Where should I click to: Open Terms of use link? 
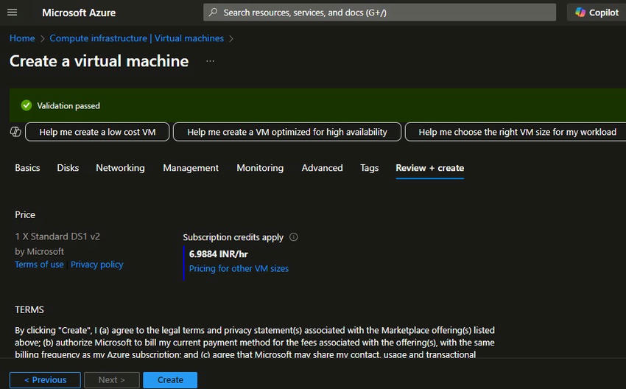39,264
